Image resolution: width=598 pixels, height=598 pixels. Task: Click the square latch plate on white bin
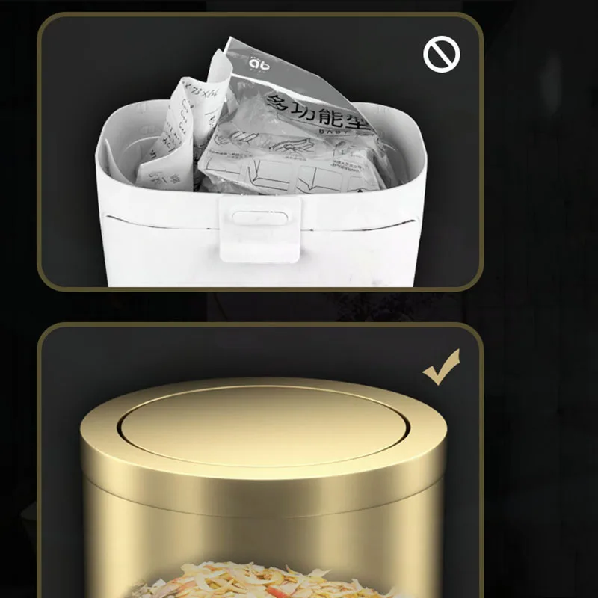coord(259,229)
